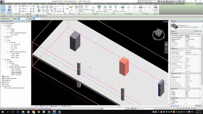Click the Measure tool icon
This screenshot has width=203, height=114.
[71, 7]
